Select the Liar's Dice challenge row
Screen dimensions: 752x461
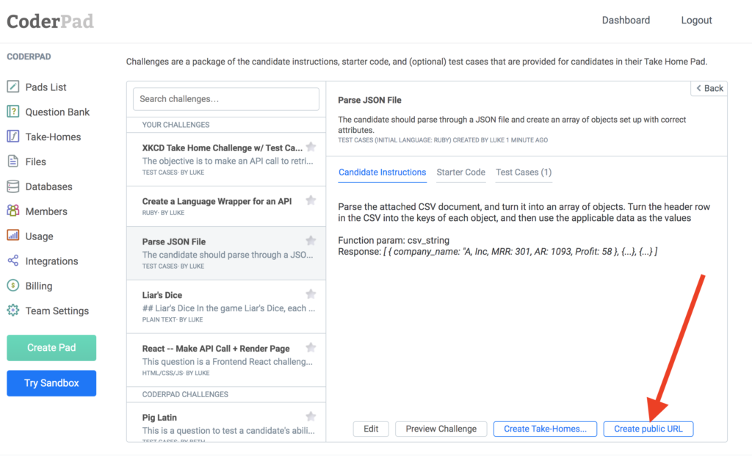[226, 307]
